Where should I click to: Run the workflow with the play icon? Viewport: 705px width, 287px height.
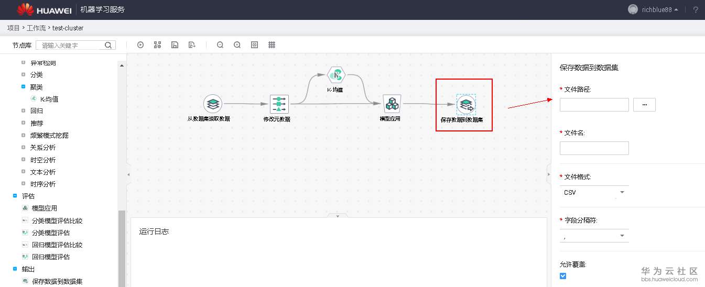(140, 45)
